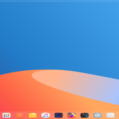Launch the text editor with pen icon
Screen dimensions: 119x119
tap(111, 115)
